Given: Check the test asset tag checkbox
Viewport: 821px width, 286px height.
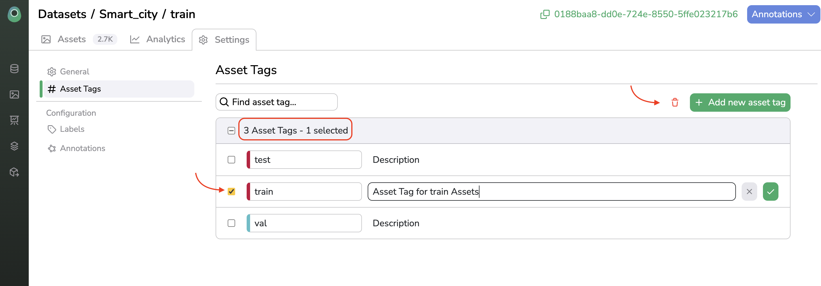Looking at the screenshot, I should (x=231, y=160).
